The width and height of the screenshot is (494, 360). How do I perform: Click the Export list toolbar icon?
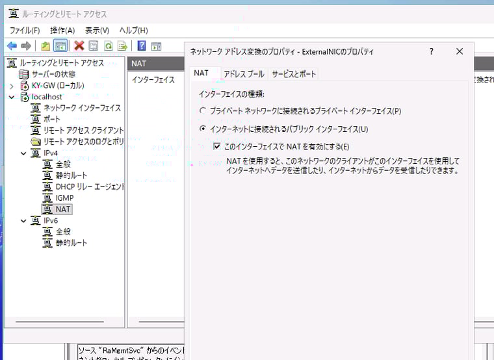(122, 46)
